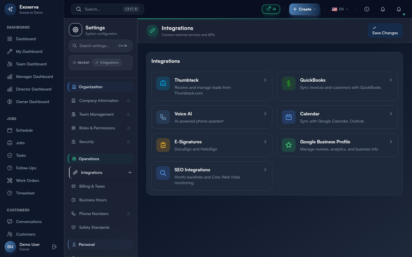This screenshot has width=412, height=257.
Task: Click the Save Changes button
Action: tap(385, 30)
